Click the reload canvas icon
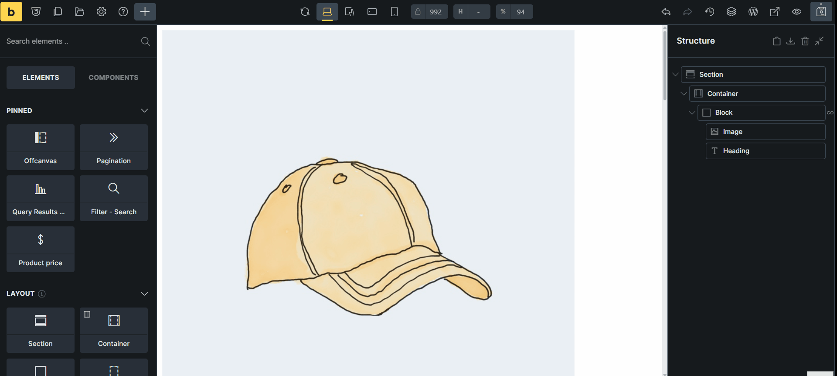Image resolution: width=837 pixels, height=376 pixels. 305,12
